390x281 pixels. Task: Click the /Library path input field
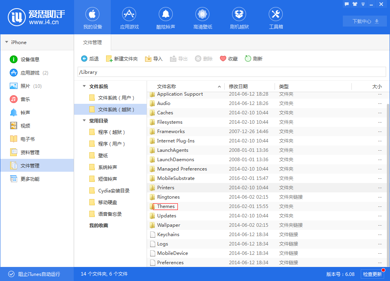pyautogui.click(x=230, y=72)
